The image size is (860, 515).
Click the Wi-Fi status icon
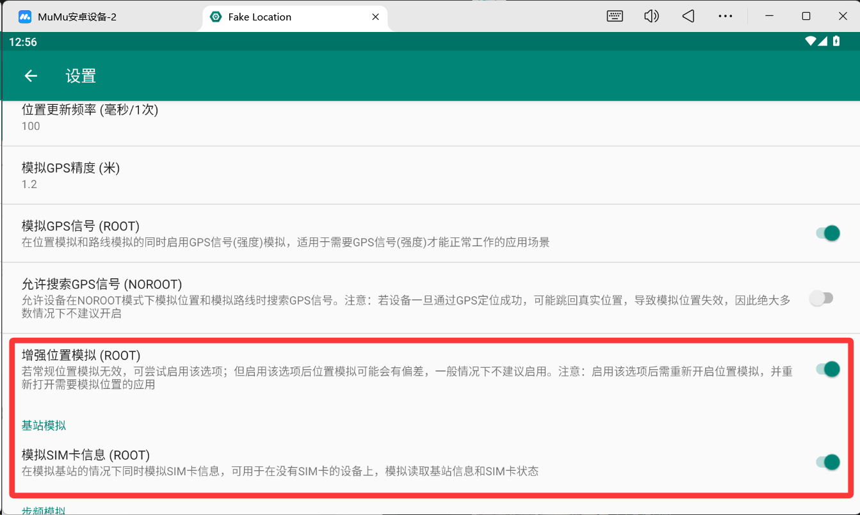(811, 42)
